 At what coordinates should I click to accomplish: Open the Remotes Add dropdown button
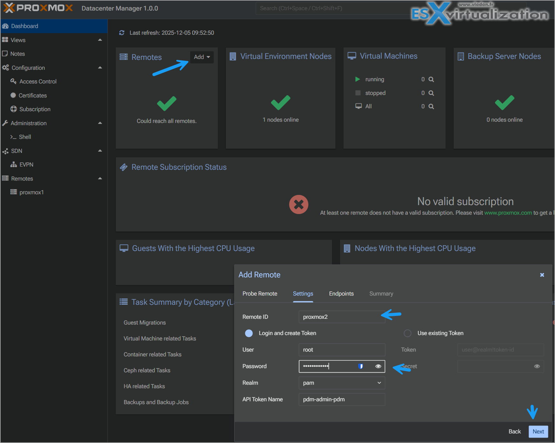202,57
